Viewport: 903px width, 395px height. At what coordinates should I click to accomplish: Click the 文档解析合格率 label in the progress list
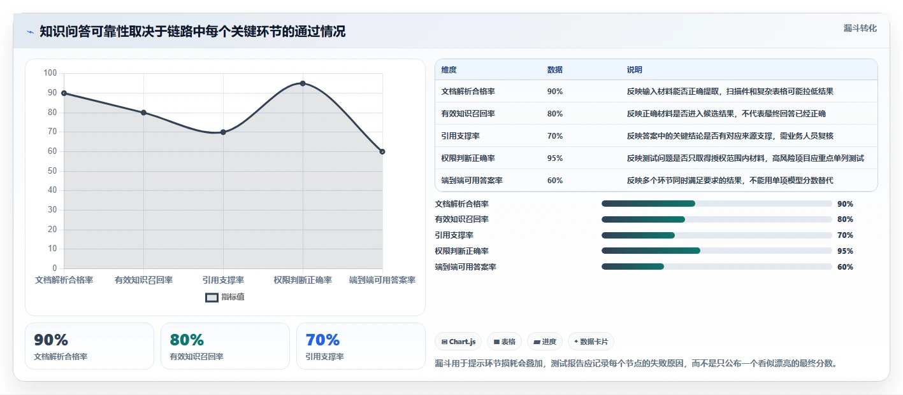point(462,204)
